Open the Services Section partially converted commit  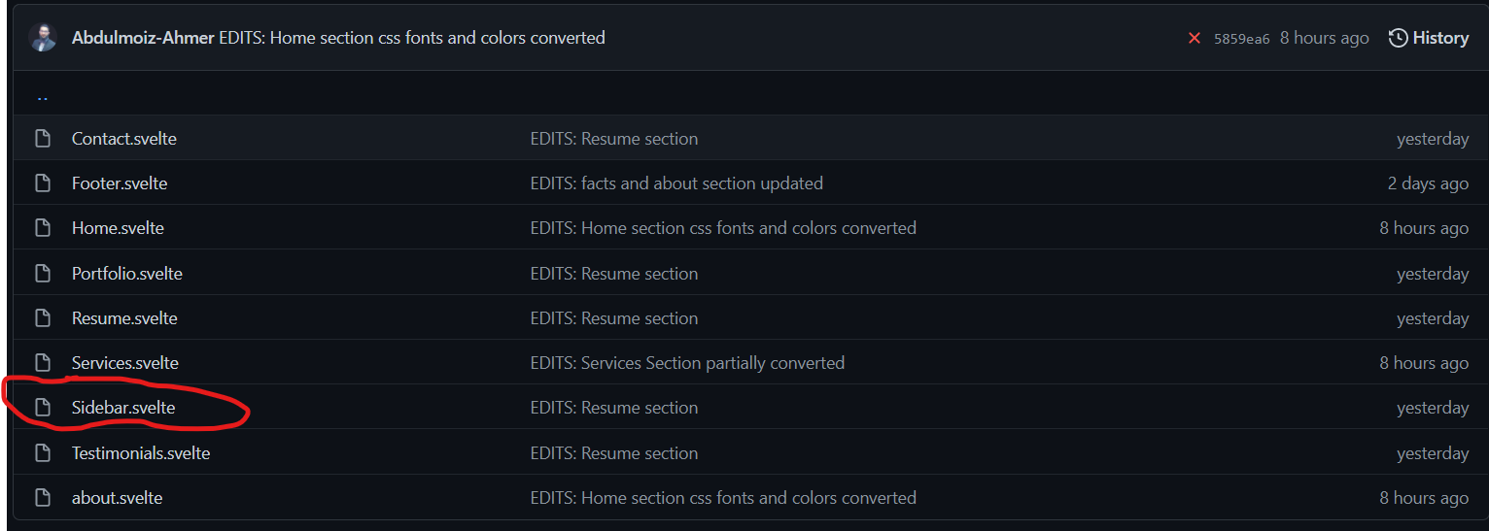click(687, 363)
